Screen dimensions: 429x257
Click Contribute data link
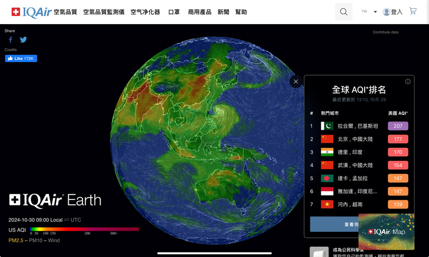(386, 32)
